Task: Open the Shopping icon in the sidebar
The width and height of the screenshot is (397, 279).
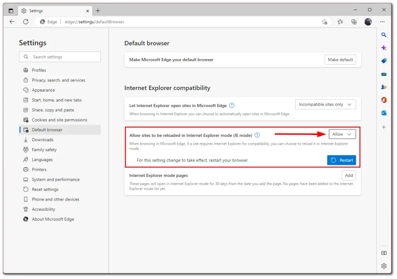Action: [384, 61]
